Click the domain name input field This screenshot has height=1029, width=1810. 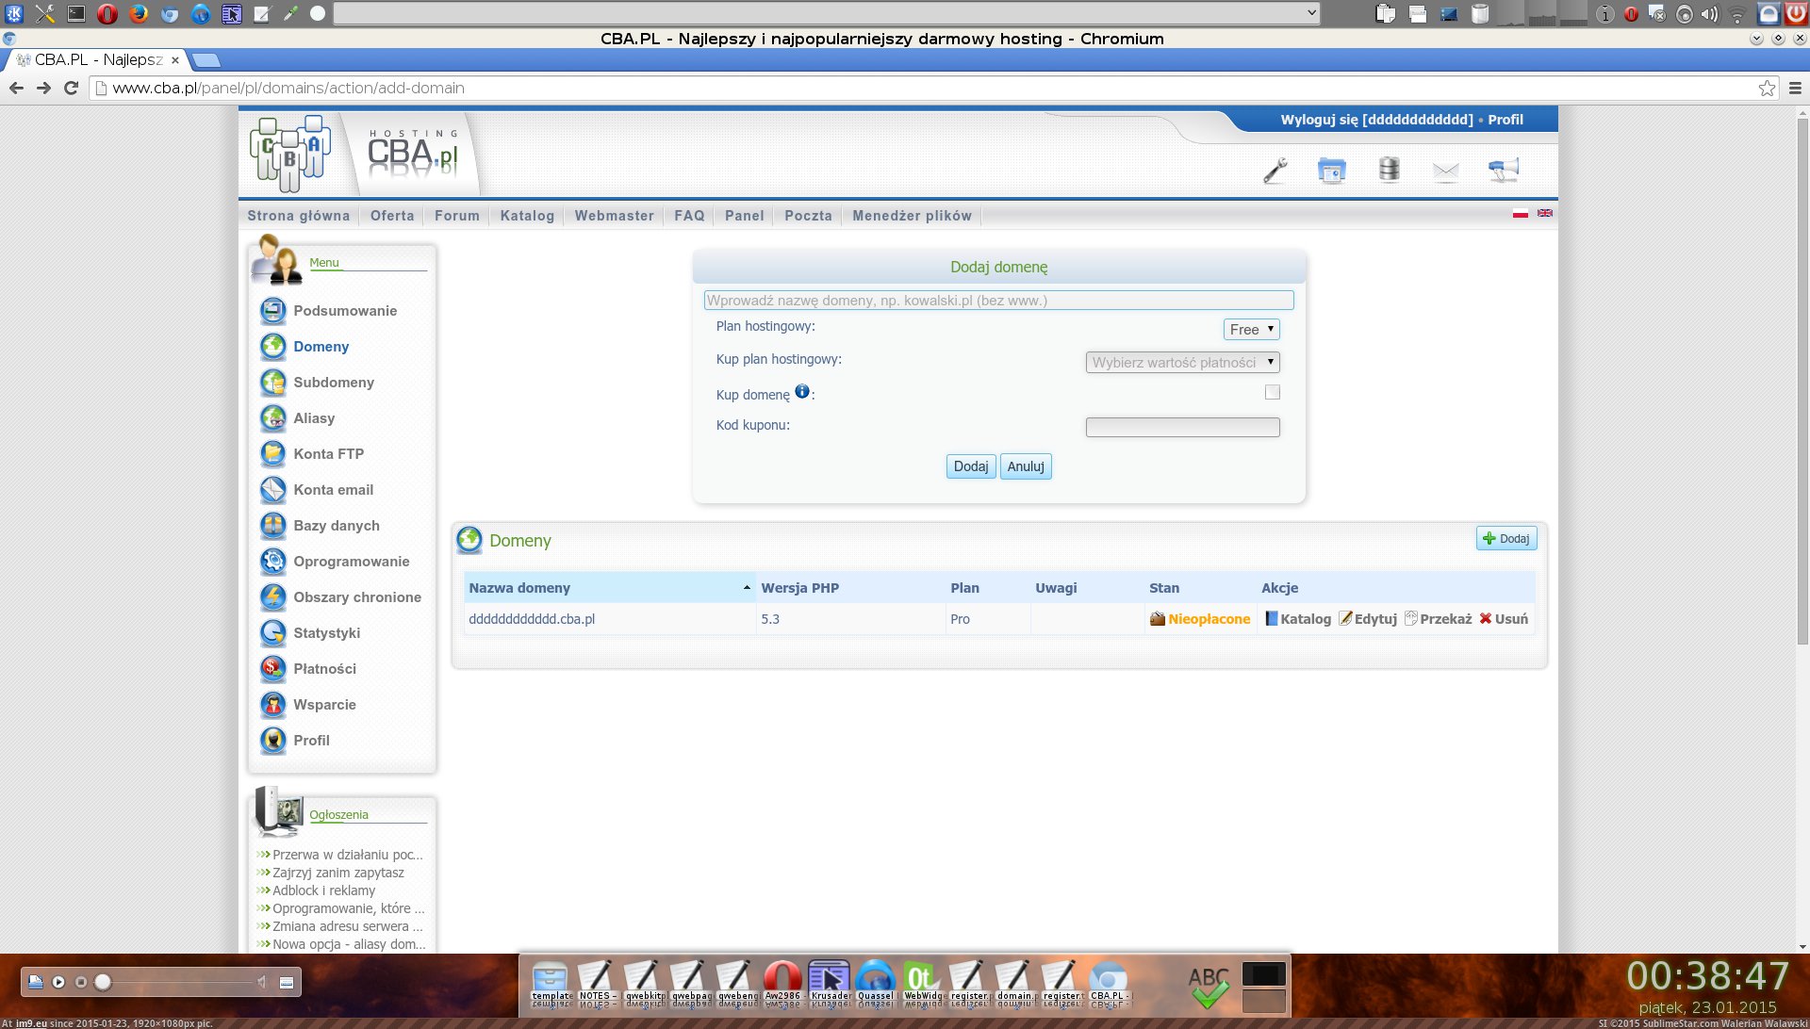(x=998, y=301)
